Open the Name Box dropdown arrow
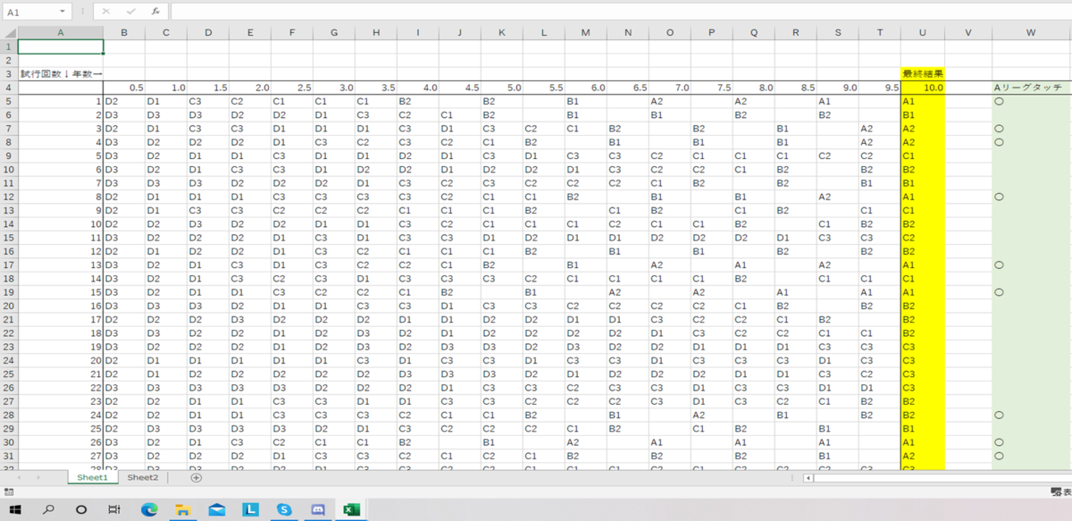The width and height of the screenshot is (1072, 521). coord(63,13)
